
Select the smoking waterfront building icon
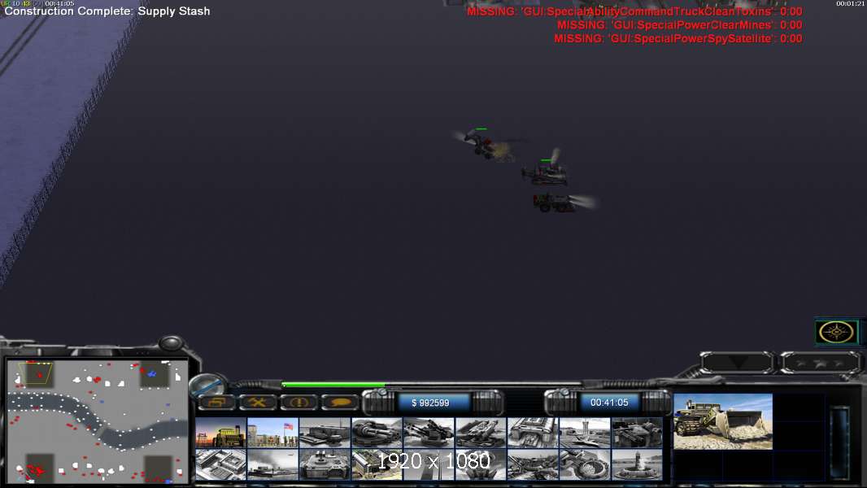coord(272,464)
